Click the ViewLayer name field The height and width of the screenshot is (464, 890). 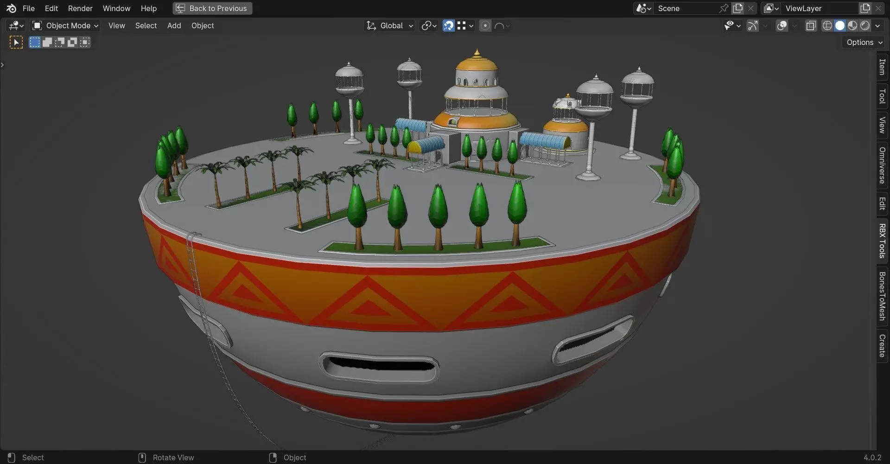coord(820,8)
